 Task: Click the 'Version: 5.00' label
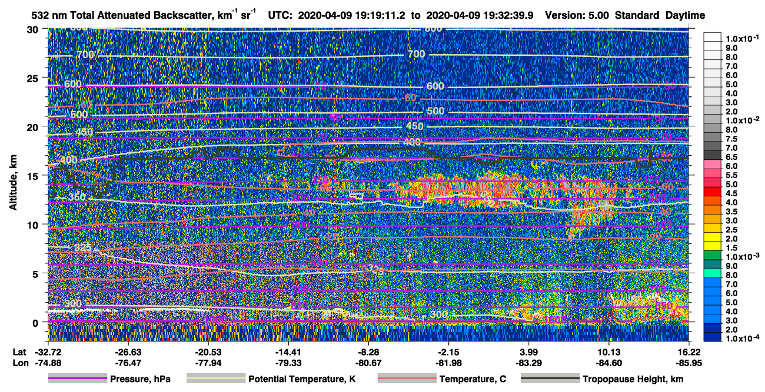tap(578, 15)
